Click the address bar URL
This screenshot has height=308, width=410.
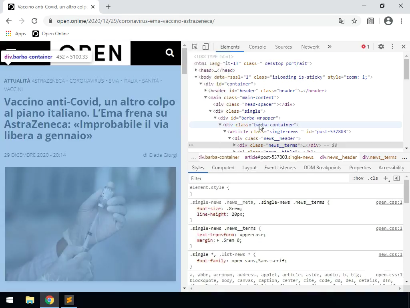[x=136, y=21]
